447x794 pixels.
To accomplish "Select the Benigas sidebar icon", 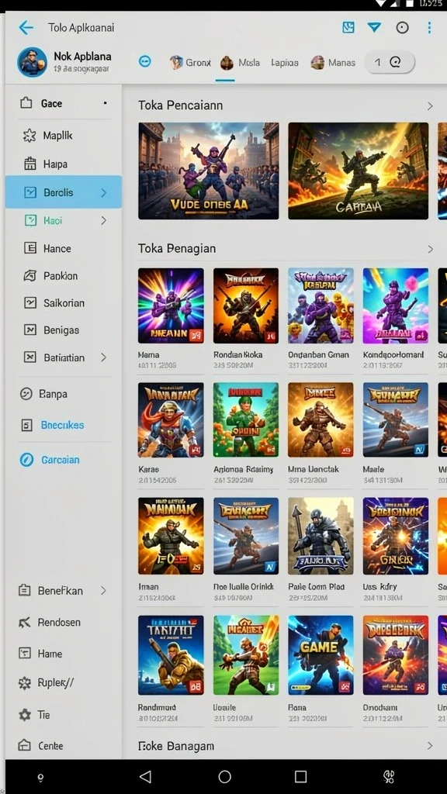I will 30,330.
